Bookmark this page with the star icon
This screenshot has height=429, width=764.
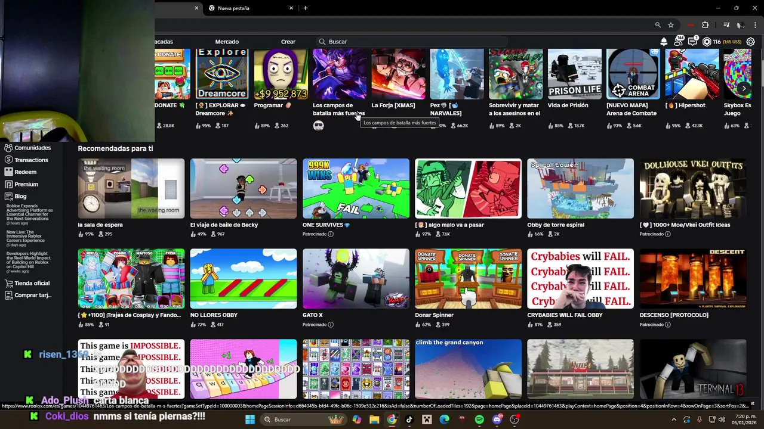(x=671, y=25)
